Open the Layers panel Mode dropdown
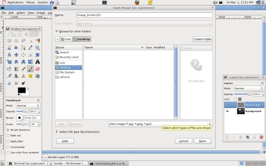 point(249,88)
